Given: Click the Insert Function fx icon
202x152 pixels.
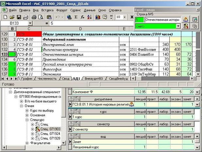Looking at the screenshot, I should point(83,17).
